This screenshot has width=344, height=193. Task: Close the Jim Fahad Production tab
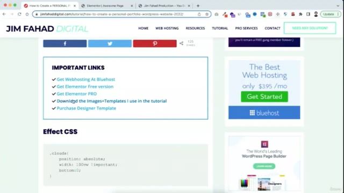189,6
